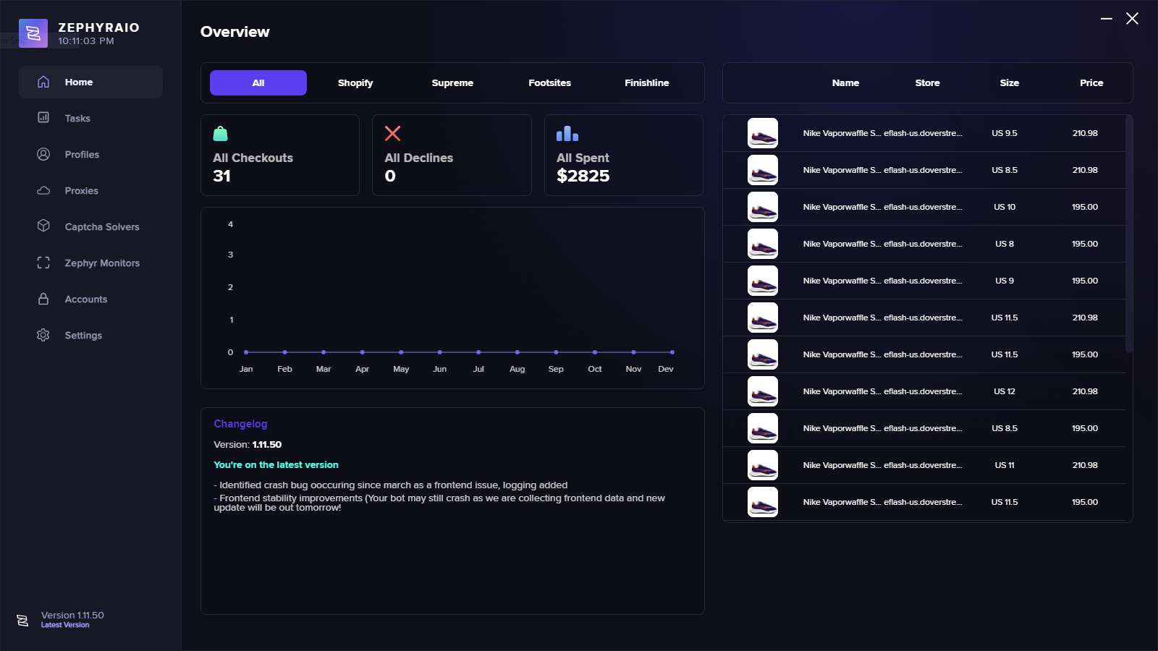The image size is (1158, 651).
Task: Click the All Checkouts count 31
Action: [x=221, y=176]
